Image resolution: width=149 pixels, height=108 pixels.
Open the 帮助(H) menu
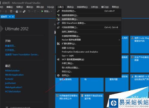point(115,7)
